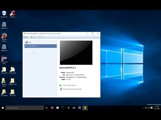Image resolution: width=161 pixels, height=120 pixels.
Task: Select the Program Files desktop folder
Action: 12,82
